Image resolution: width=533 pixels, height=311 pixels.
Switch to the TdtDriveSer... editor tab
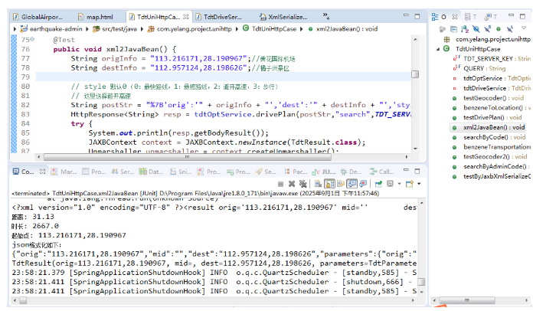tap(218, 17)
